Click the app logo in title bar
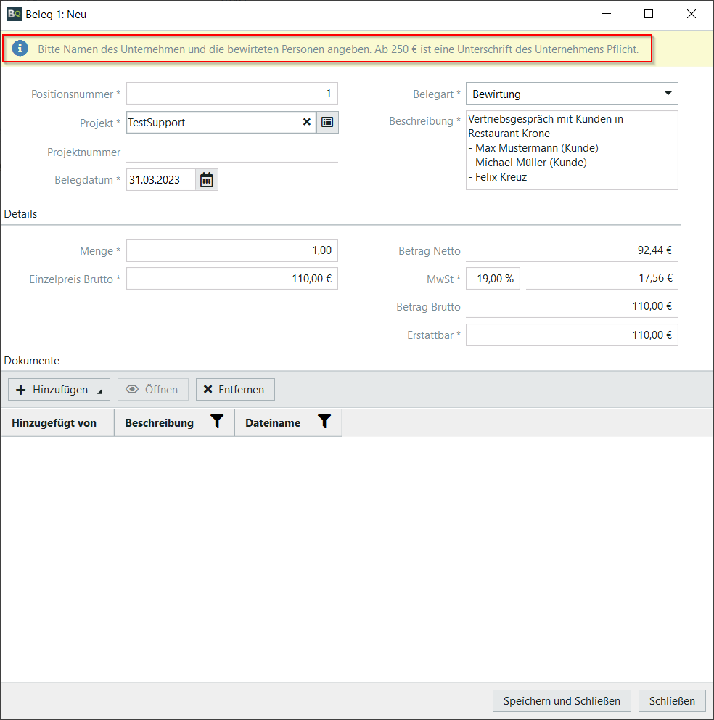This screenshot has height=720, width=714. (x=14, y=14)
